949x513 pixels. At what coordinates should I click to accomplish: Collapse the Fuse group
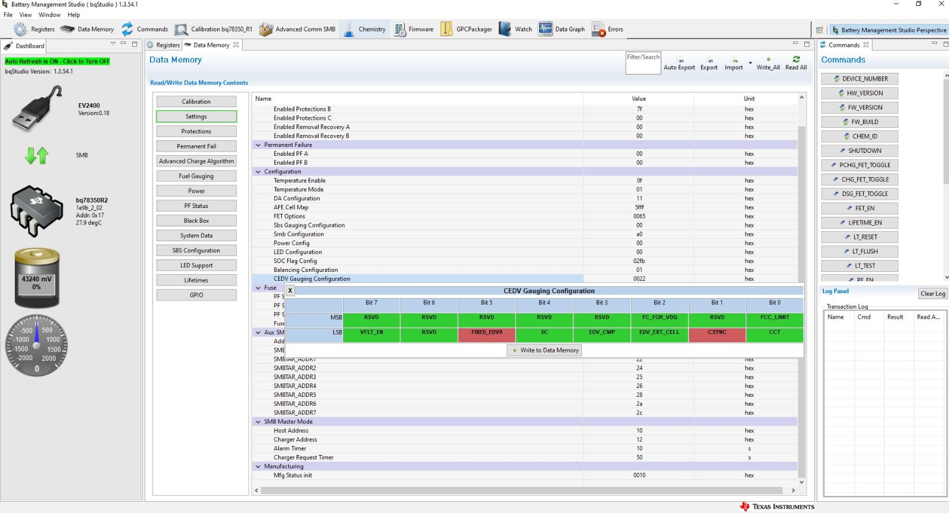pyautogui.click(x=258, y=288)
